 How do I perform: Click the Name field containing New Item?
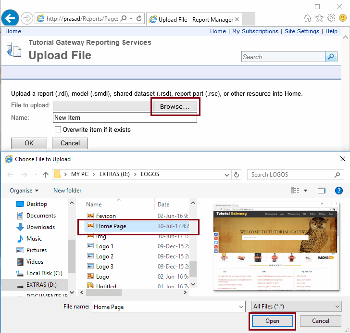tap(125, 117)
